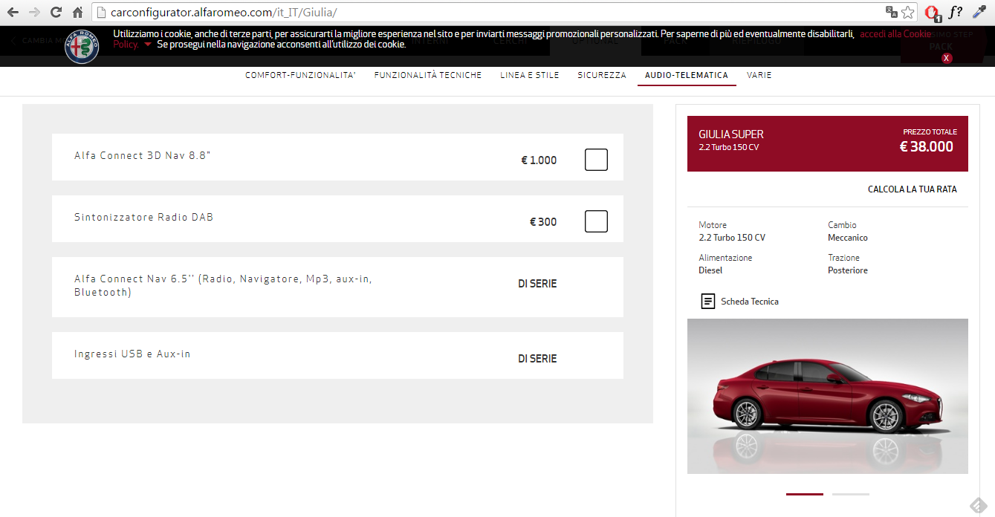Click the 'GIULIA SUPER' model title
995x517 pixels.
tap(731, 134)
